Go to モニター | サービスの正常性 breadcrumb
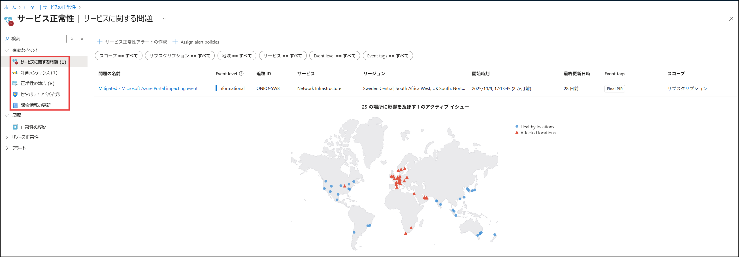Image resolution: width=739 pixels, height=257 pixels. point(50,7)
